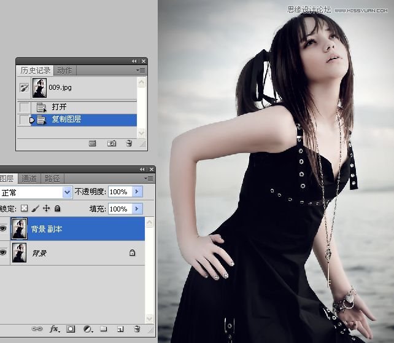Switch to the 通道 tab
This screenshot has width=394, height=343.
pos(29,179)
